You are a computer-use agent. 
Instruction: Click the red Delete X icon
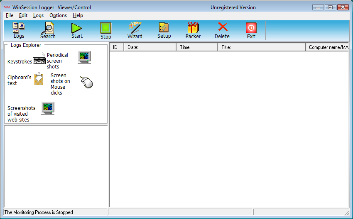(x=222, y=27)
